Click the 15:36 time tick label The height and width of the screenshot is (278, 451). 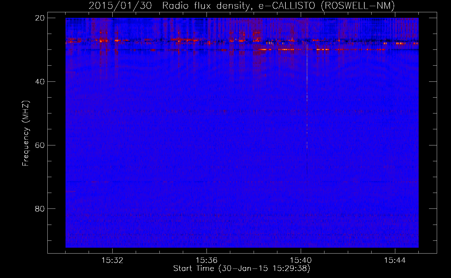[x=207, y=260]
